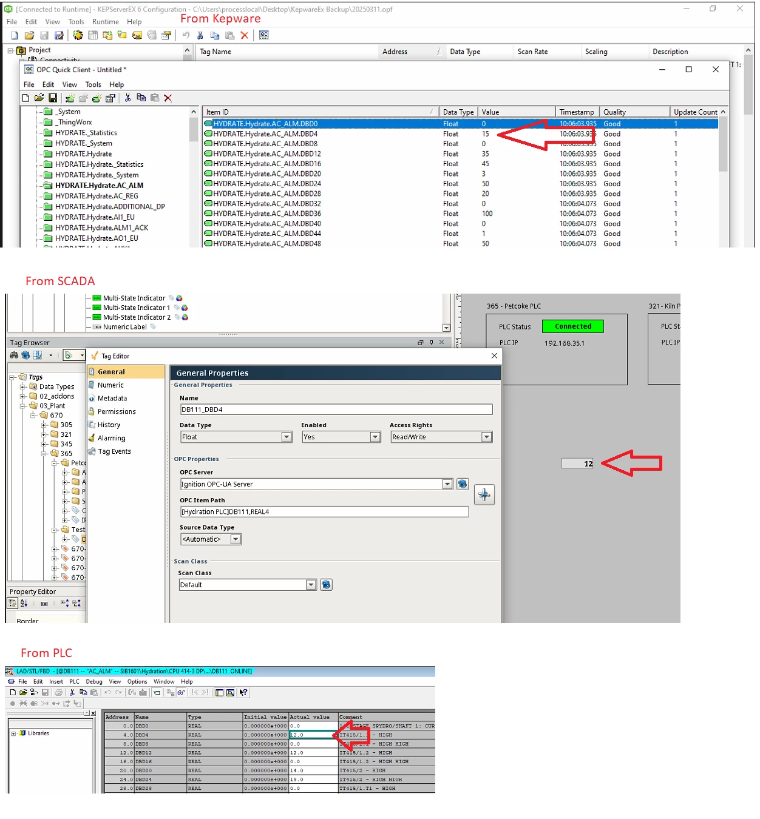760x819 pixels.
Task: Open the Source Data Type Automatic dropdown
Action: [236, 539]
